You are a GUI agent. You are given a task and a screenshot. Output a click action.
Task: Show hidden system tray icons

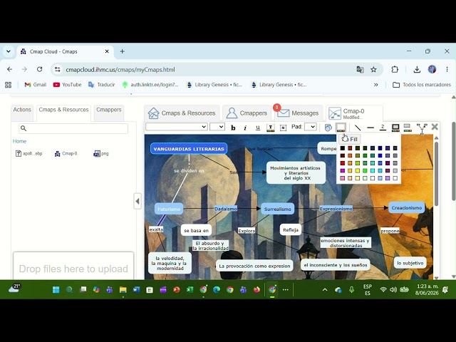(x=325, y=290)
